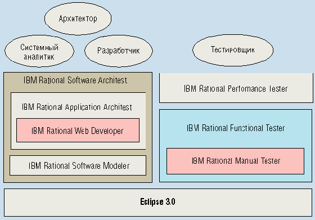Select IBM Rational Manual Tester box
The image size is (315, 220).
point(236,161)
